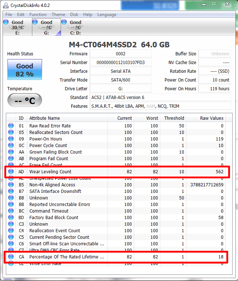Image resolution: width=238 pixels, height=281 pixels.
Task: Select the C: D: disk tab
Action: point(76,27)
